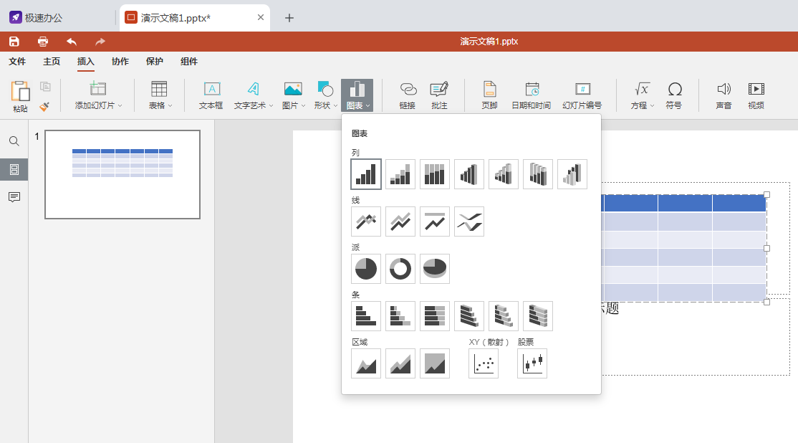The image size is (798, 443).
Task: Choose the 3D column chart at row end
Action: click(572, 174)
